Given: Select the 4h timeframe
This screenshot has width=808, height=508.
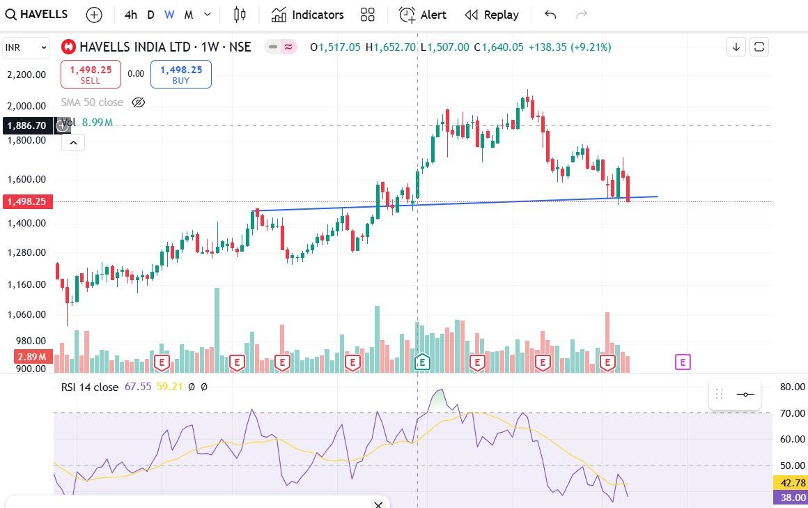Looking at the screenshot, I should tap(131, 15).
